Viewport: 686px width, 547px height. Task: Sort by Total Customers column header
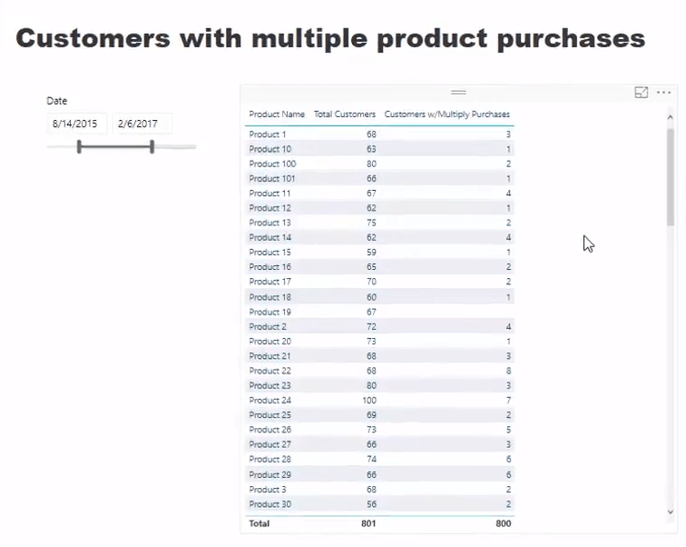pos(345,114)
